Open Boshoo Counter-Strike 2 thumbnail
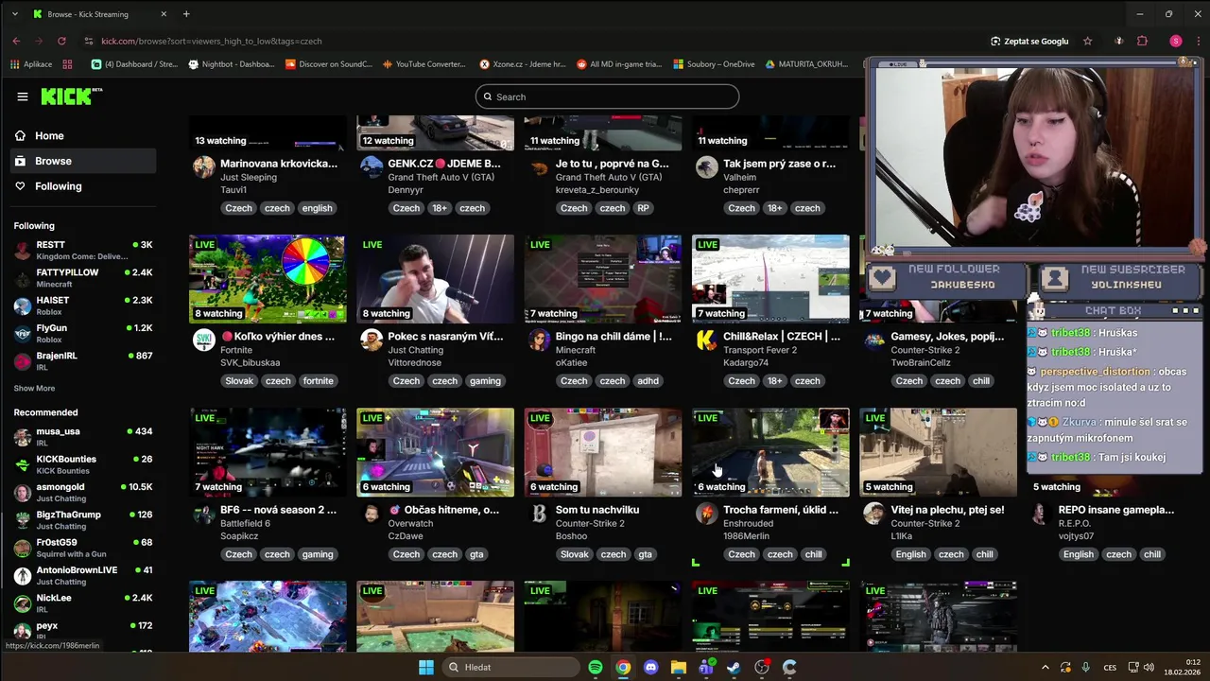The image size is (1210, 681). (x=602, y=452)
